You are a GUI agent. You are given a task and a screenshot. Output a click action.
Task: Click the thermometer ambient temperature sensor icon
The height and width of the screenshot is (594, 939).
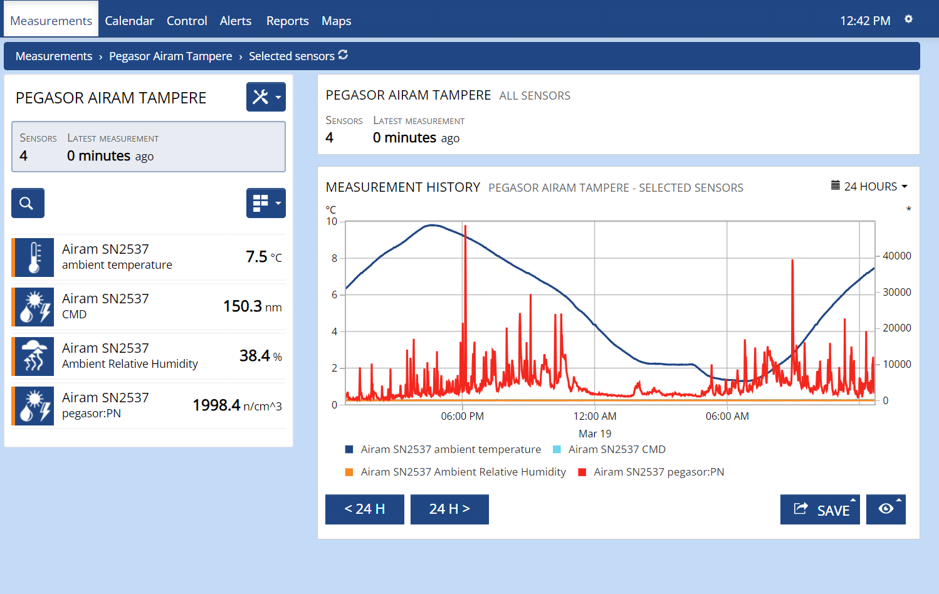coord(34,258)
